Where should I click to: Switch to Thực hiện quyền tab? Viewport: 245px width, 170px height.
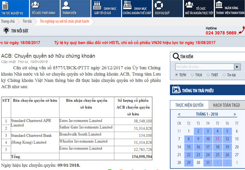[x=189, y=105]
